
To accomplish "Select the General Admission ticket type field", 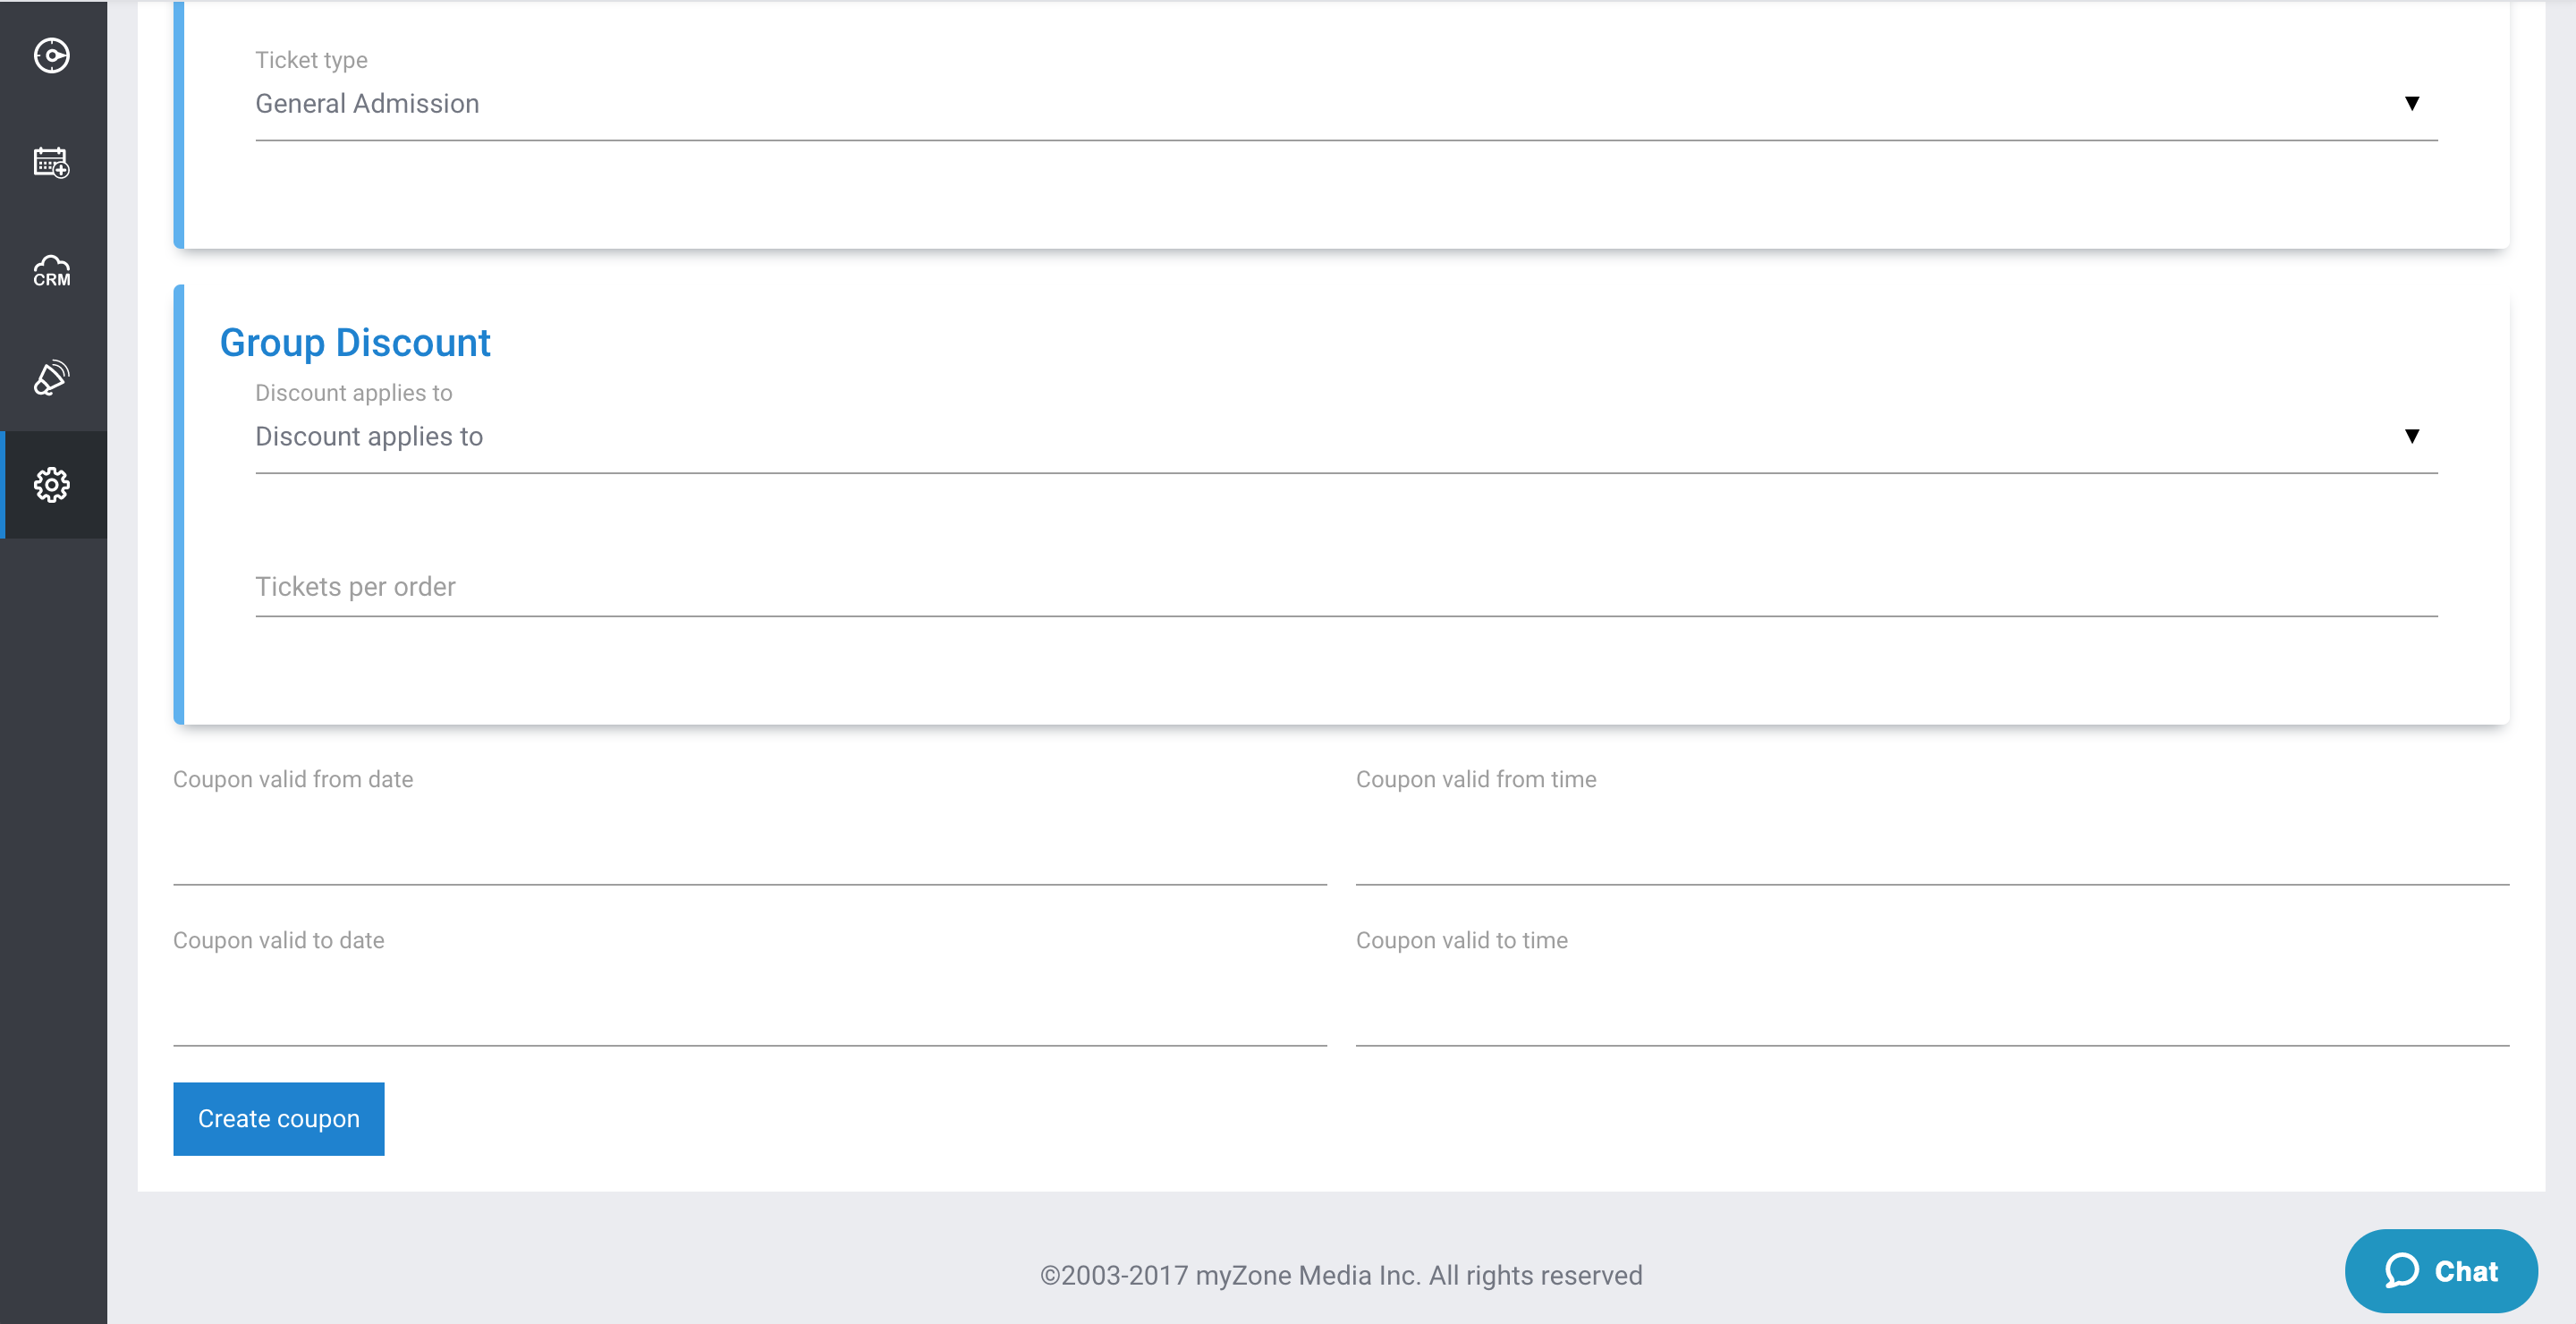I will pyautogui.click(x=1346, y=104).
